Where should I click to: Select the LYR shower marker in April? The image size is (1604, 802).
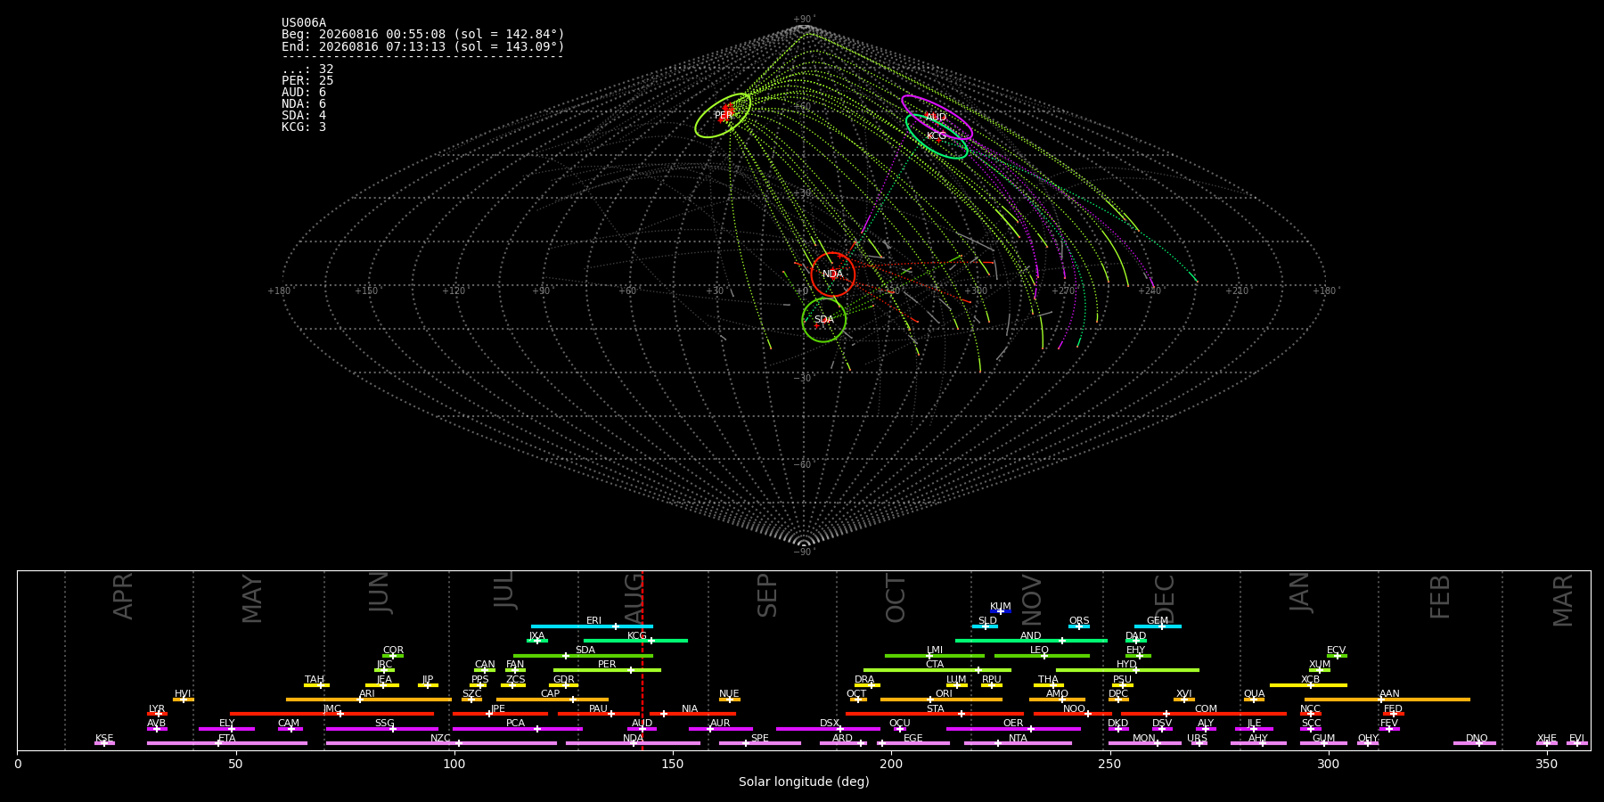[x=157, y=714]
